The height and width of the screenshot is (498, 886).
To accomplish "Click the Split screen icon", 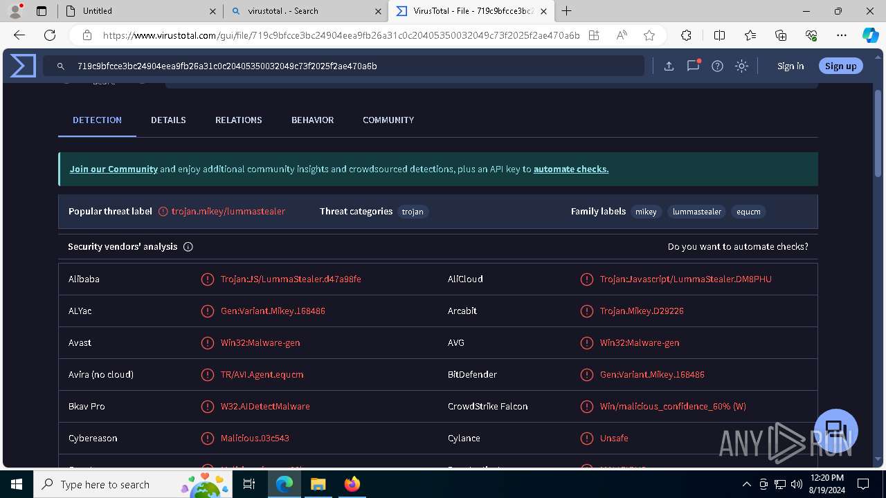I will click(719, 35).
